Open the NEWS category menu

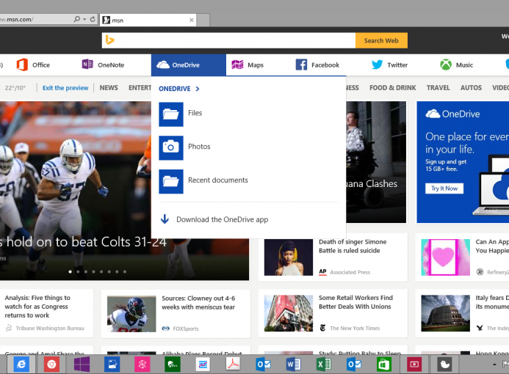pos(109,88)
